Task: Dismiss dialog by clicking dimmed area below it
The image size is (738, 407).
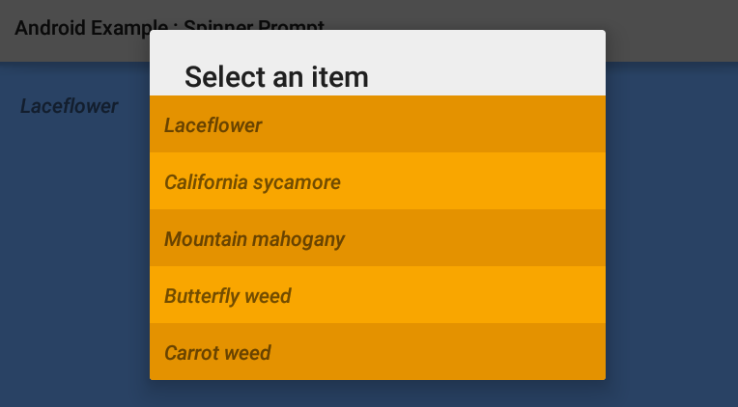Action: [378, 393]
